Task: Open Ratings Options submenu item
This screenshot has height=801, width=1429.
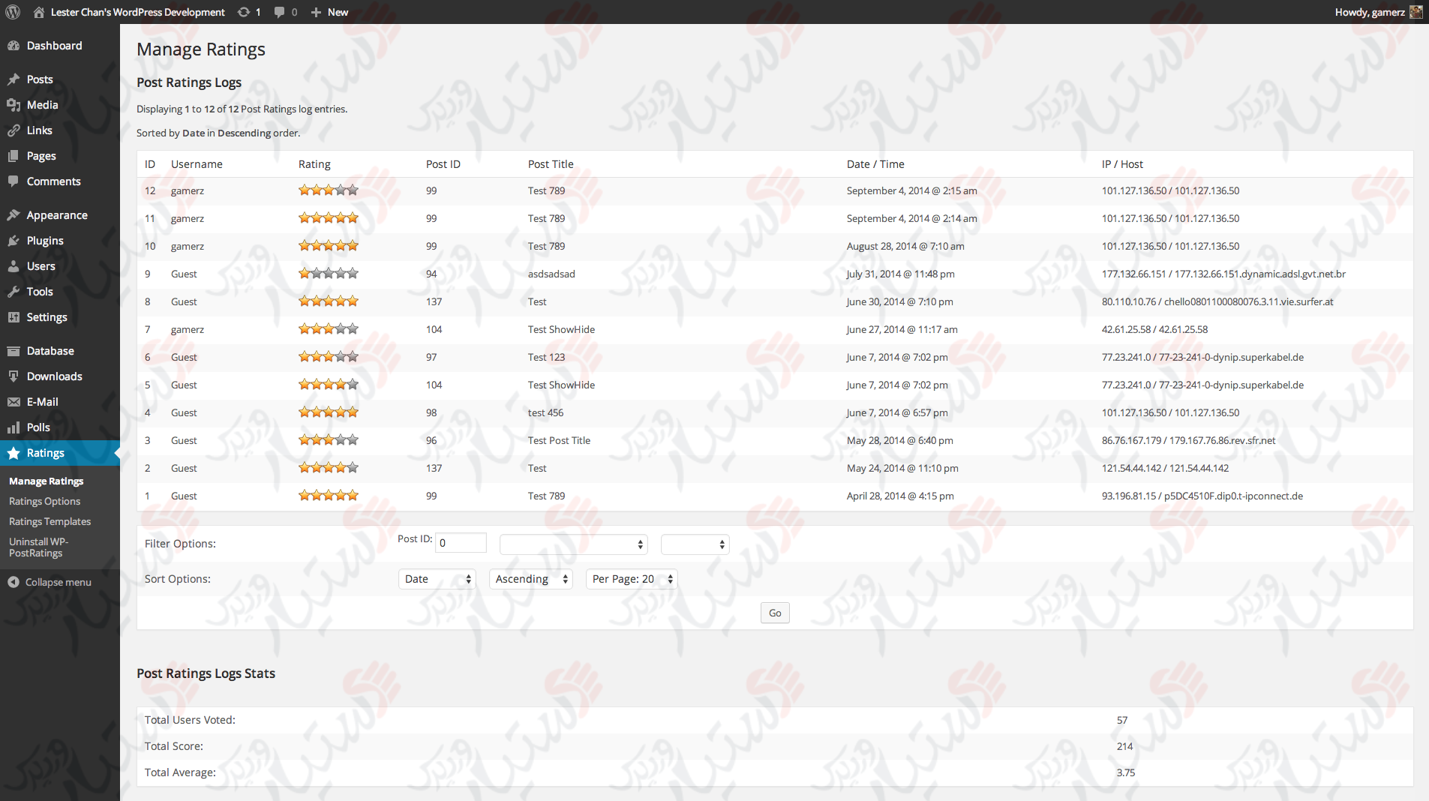Action: [44, 501]
